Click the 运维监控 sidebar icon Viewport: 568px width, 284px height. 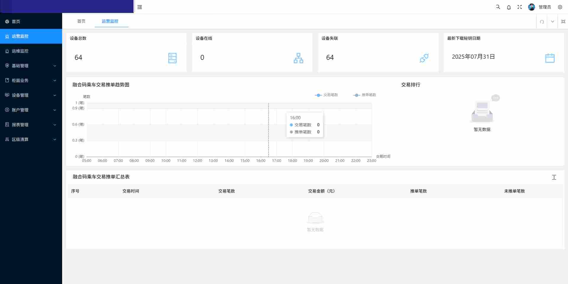(x=7, y=51)
